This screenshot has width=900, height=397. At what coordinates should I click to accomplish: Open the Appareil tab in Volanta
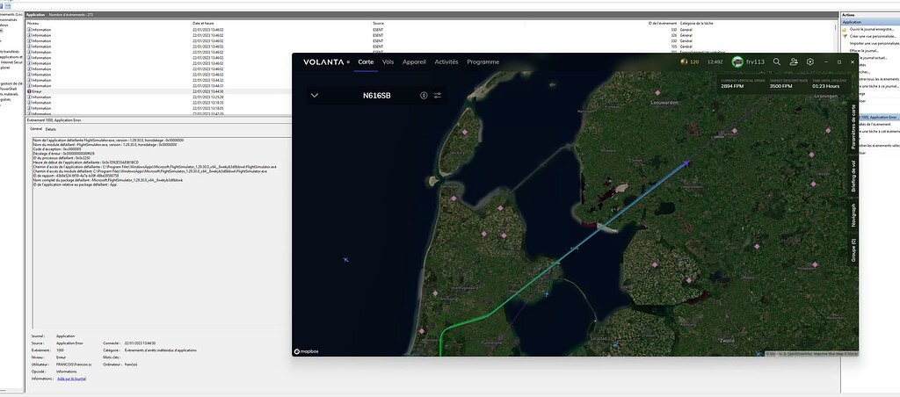click(414, 62)
